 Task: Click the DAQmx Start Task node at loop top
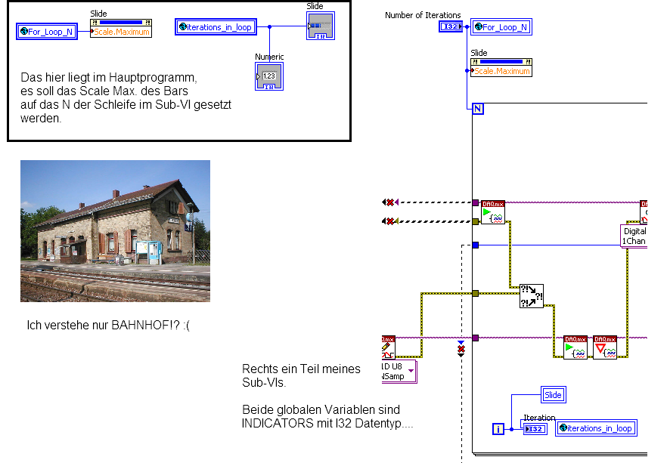pyautogui.click(x=493, y=212)
